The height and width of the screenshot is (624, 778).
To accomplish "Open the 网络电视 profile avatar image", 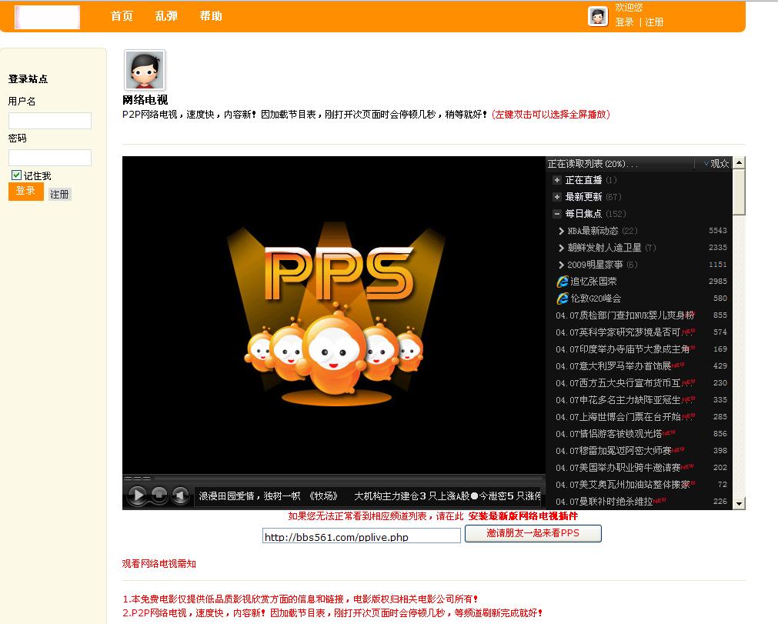I will [x=145, y=70].
